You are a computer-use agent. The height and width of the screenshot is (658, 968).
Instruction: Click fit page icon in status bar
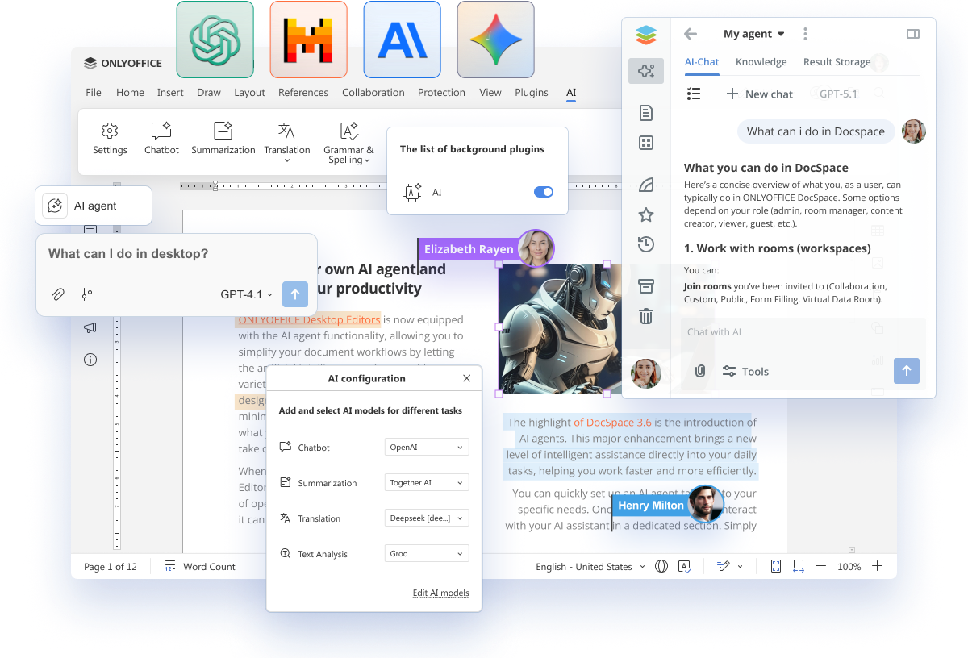775,566
